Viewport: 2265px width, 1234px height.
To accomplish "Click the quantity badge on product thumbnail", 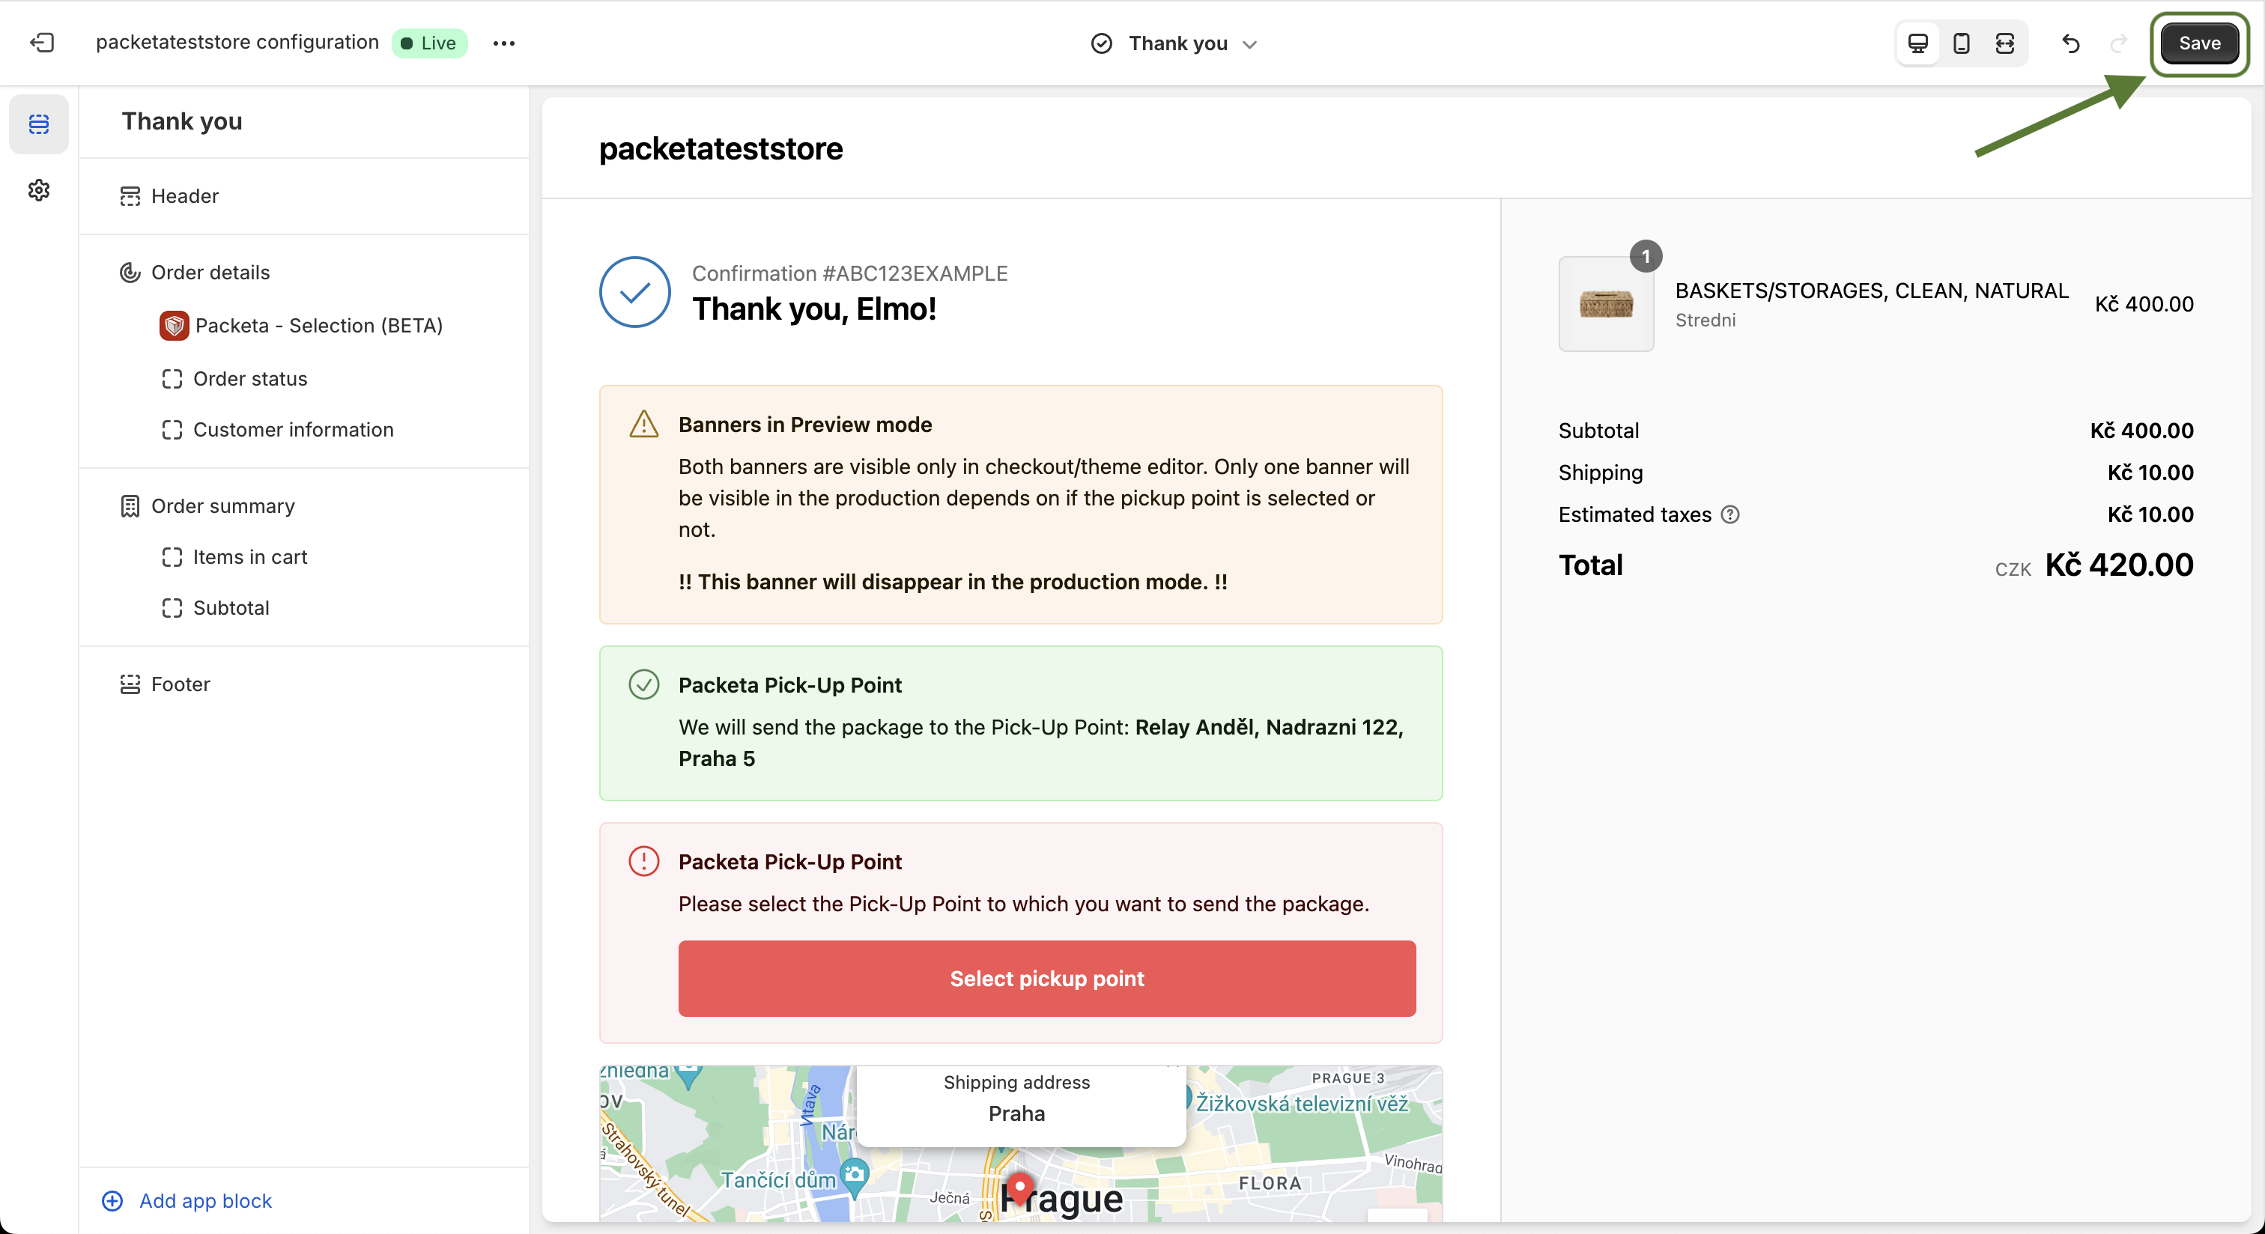I will coord(1646,257).
